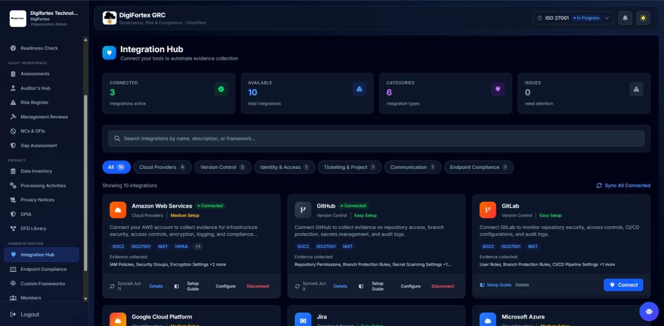Click the sync icon beside Synced Jun 9
Image resolution: width=664 pixels, height=326 pixels.
297,286
